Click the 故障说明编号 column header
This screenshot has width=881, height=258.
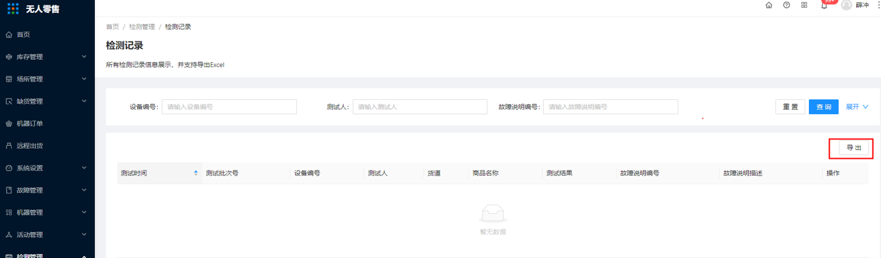668,173
